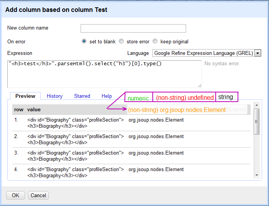Click the 'row' column header
The image size is (269, 206).
(x=19, y=109)
